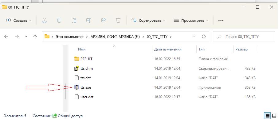Click the window title folder icon
The height and width of the screenshot is (119, 279).
[x=4, y=7]
